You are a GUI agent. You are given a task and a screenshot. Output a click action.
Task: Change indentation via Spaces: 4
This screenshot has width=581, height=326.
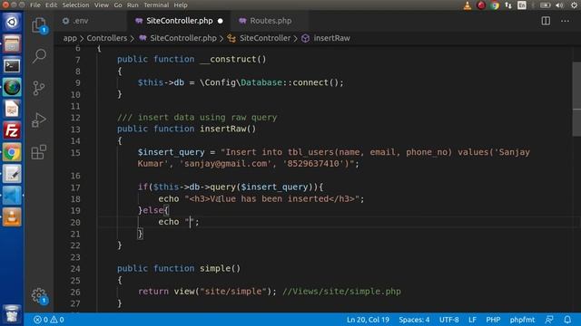tap(414, 320)
